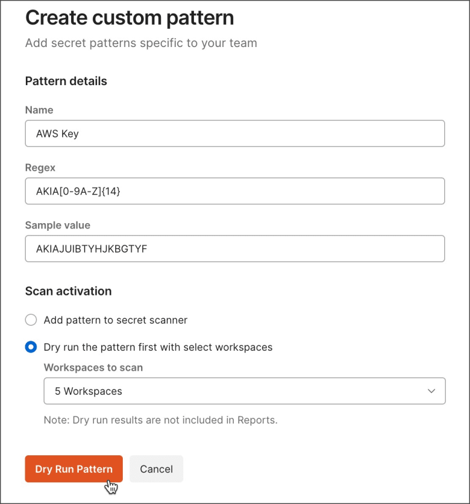Click the Name input field
Image resolution: width=470 pixels, height=504 pixels.
click(234, 133)
